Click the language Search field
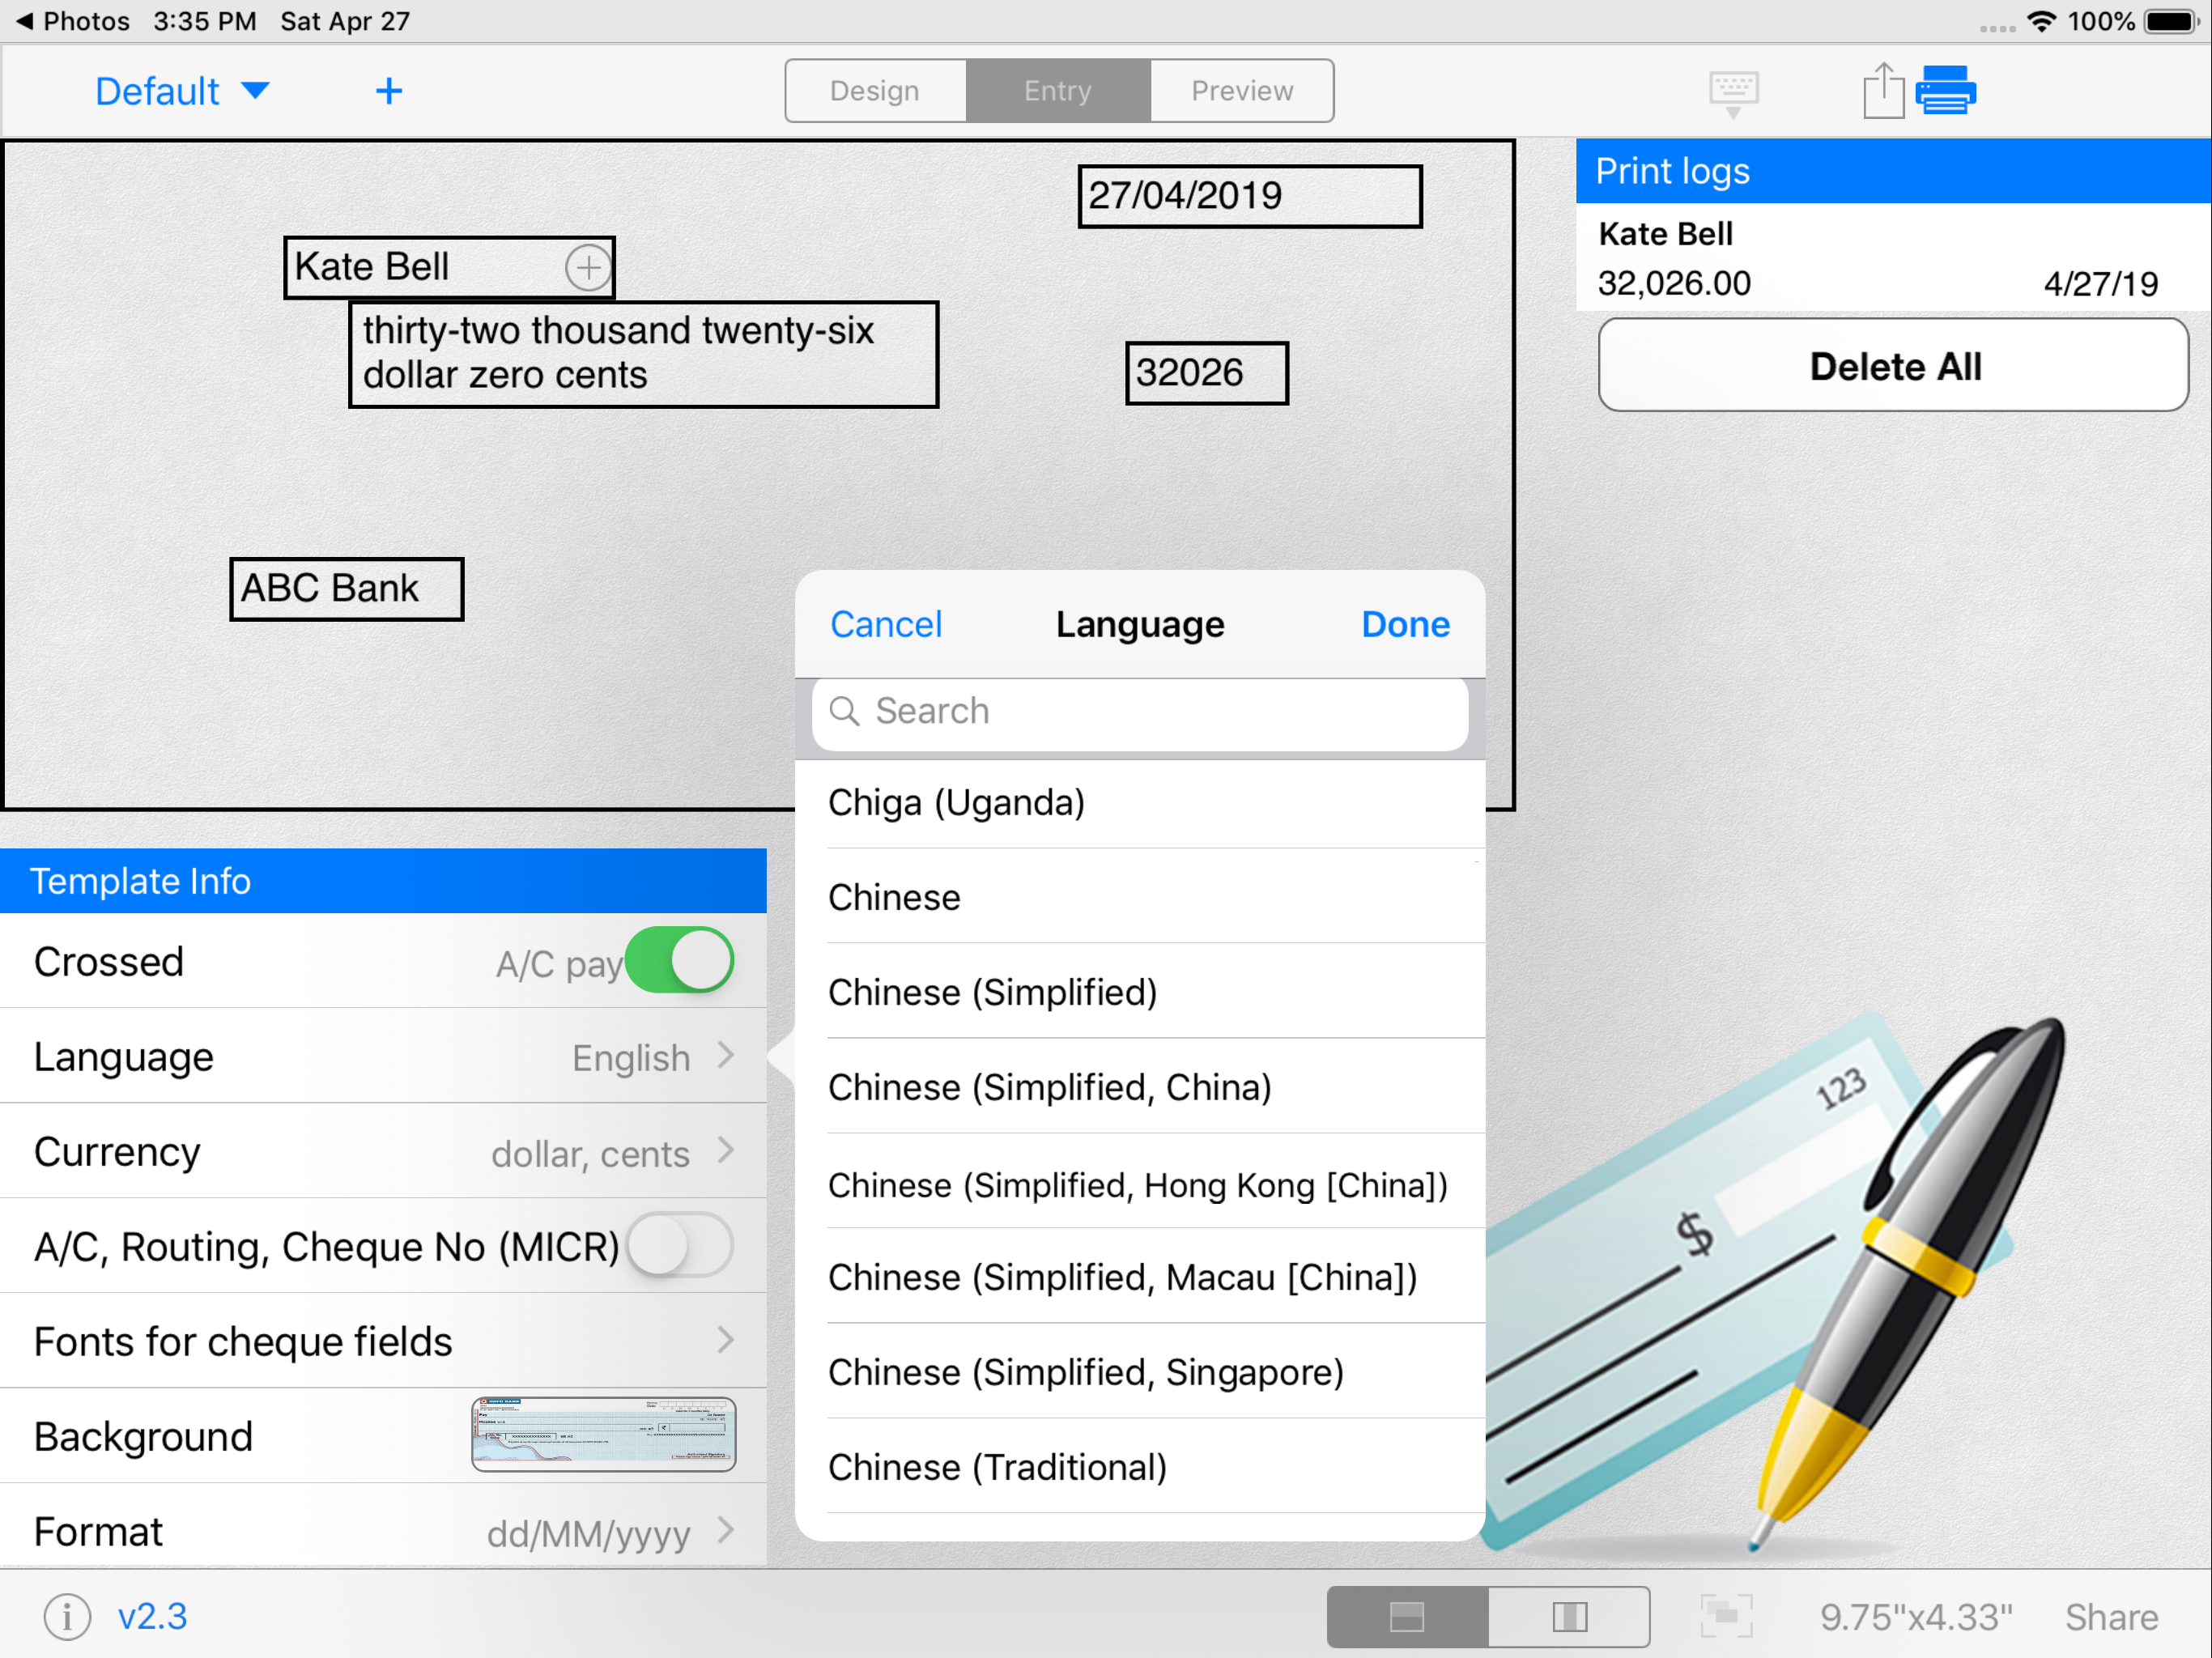 click(1140, 711)
